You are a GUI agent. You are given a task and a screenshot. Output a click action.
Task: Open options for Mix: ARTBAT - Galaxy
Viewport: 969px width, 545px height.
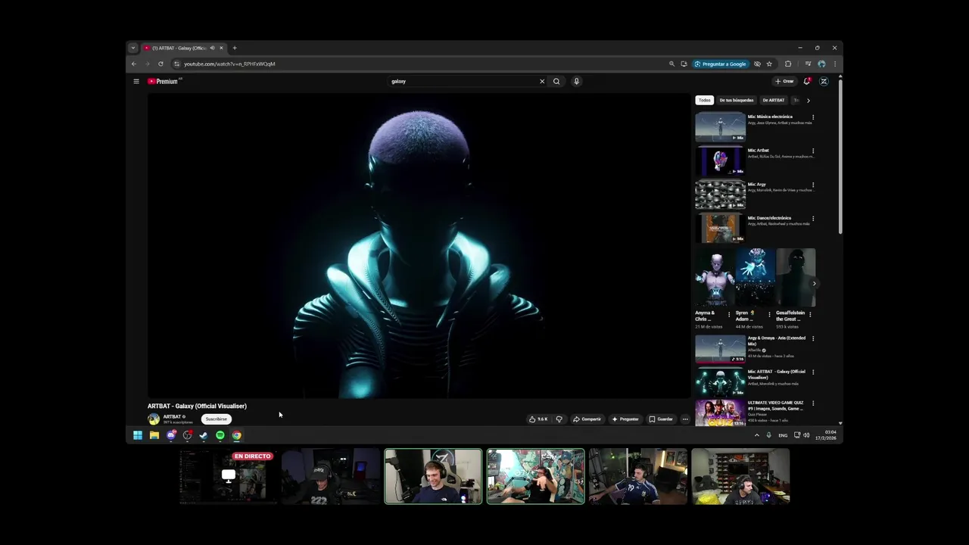813,372
